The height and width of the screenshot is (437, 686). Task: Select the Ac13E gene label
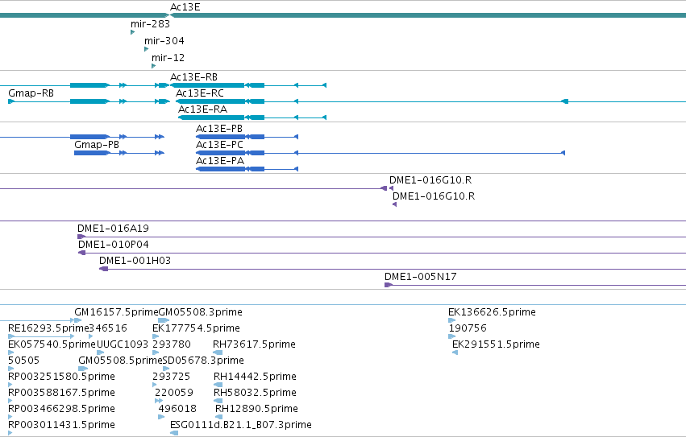pyautogui.click(x=185, y=7)
